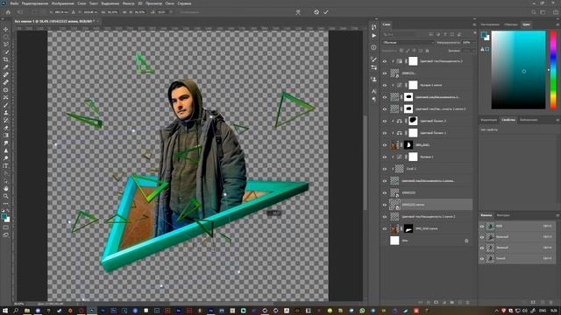Select the Crop tool

pos(6,59)
